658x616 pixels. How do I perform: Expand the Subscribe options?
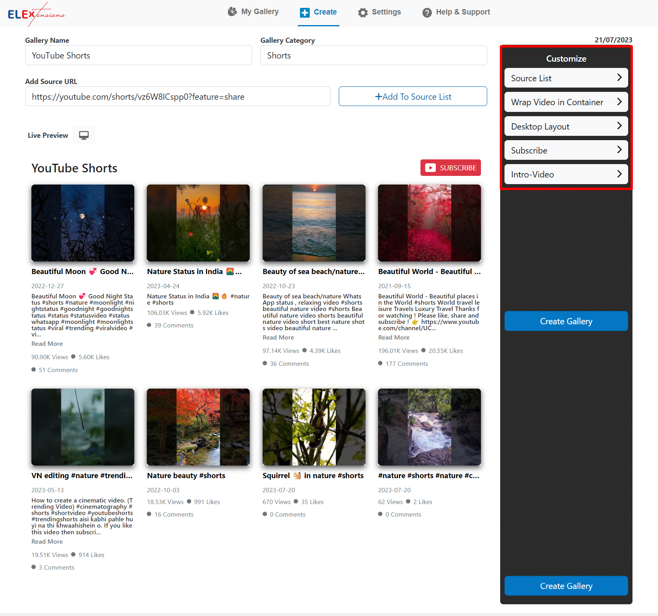566,150
